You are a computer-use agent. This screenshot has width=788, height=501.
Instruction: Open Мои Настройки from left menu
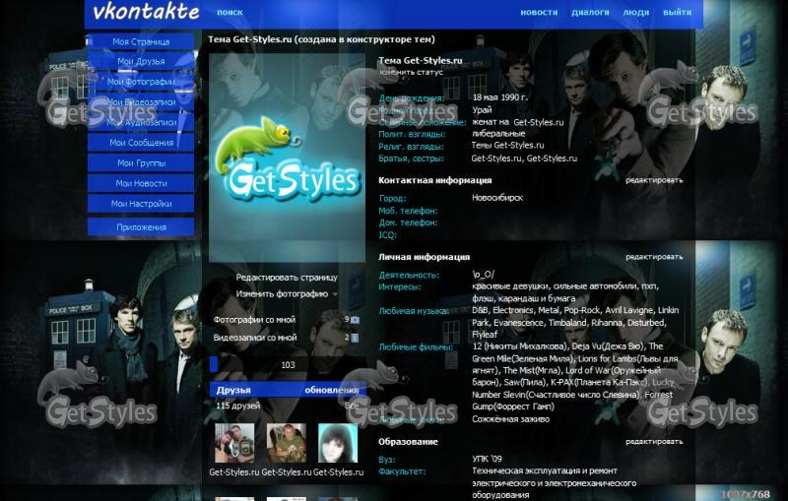click(x=141, y=204)
